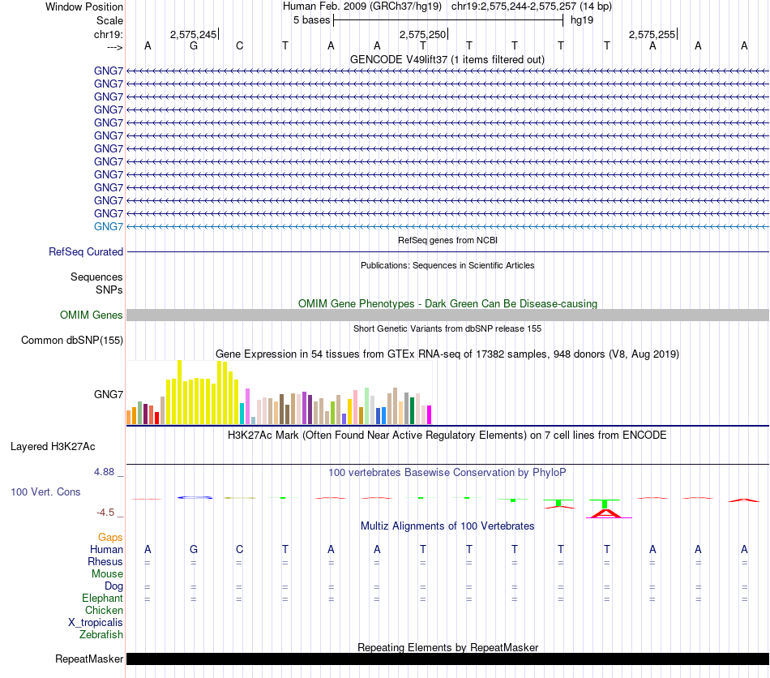Click the X_tropicalis alignment row label

96,623
